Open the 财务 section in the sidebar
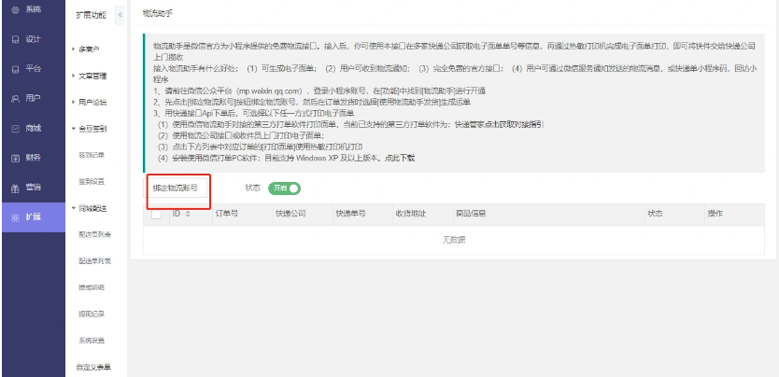This screenshot has height=377, width=779. click(34, 159)
